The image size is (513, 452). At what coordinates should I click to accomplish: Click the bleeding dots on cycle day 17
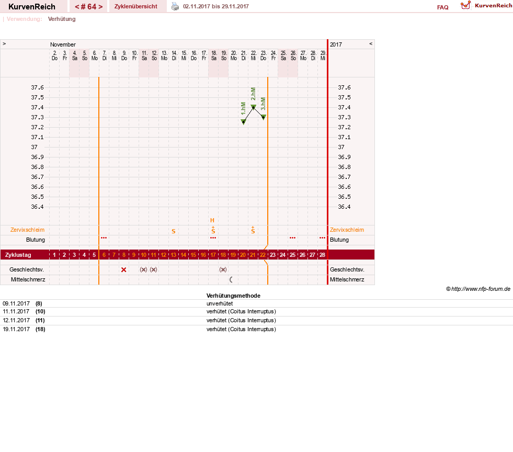[x=213, y=238]
